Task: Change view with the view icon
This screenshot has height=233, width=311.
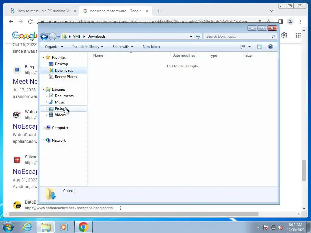Action: click(x=243, y=47)
